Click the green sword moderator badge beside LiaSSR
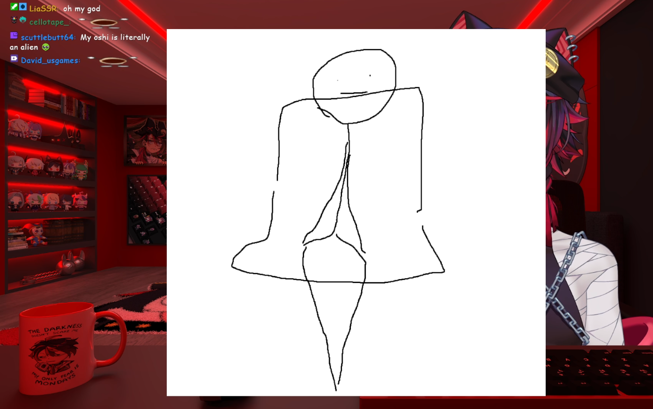The height and width of the screenshot is (409, 653). (x=14, y=7)
